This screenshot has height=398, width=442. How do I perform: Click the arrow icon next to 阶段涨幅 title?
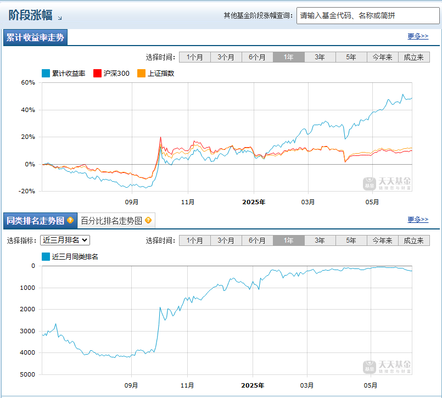click(60, 18)
